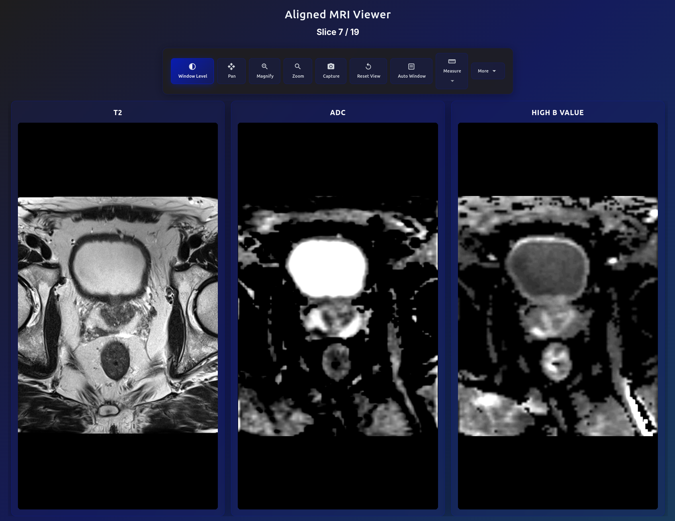Image resolution: width=675 pixels, height=521 pixels.
Task: Activate the Magnify tool
Action: (264, 71)
